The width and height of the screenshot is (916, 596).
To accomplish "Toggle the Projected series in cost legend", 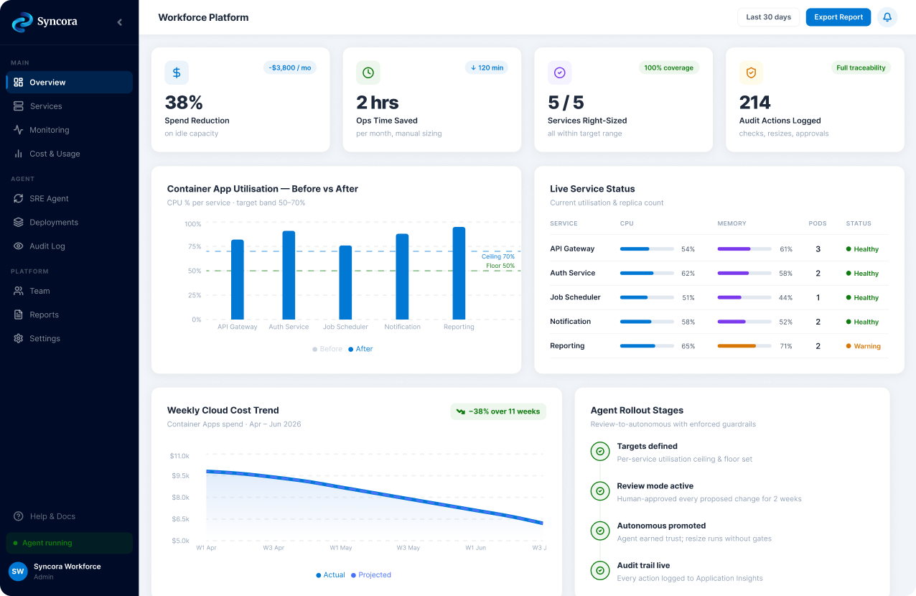I will [x=371, y=575].
